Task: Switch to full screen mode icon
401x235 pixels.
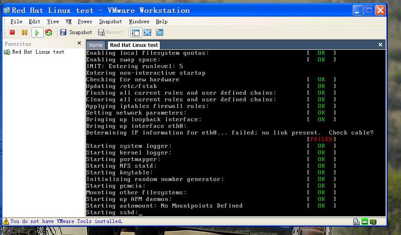Action: point(147,32)
